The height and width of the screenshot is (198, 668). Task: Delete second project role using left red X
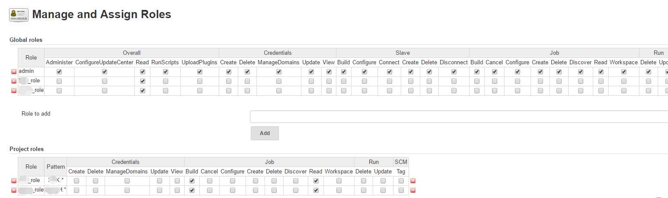[x=14, y=190]
